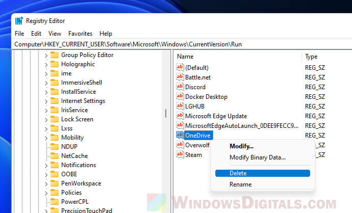Select the MicrosoftEdgeAutoLaunch value icon

pos(180,125)
